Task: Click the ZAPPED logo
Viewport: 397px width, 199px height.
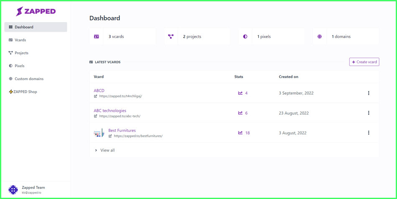Action: click(36, 11)
